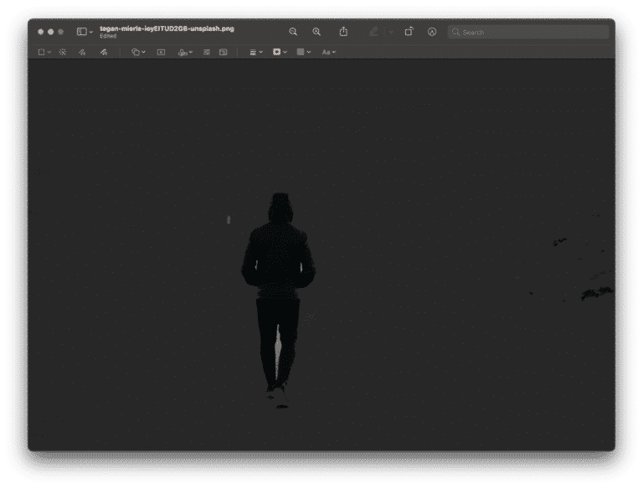Click the Zoom Out magnifier
Screen dimensions: 643x488
point(293,32)
